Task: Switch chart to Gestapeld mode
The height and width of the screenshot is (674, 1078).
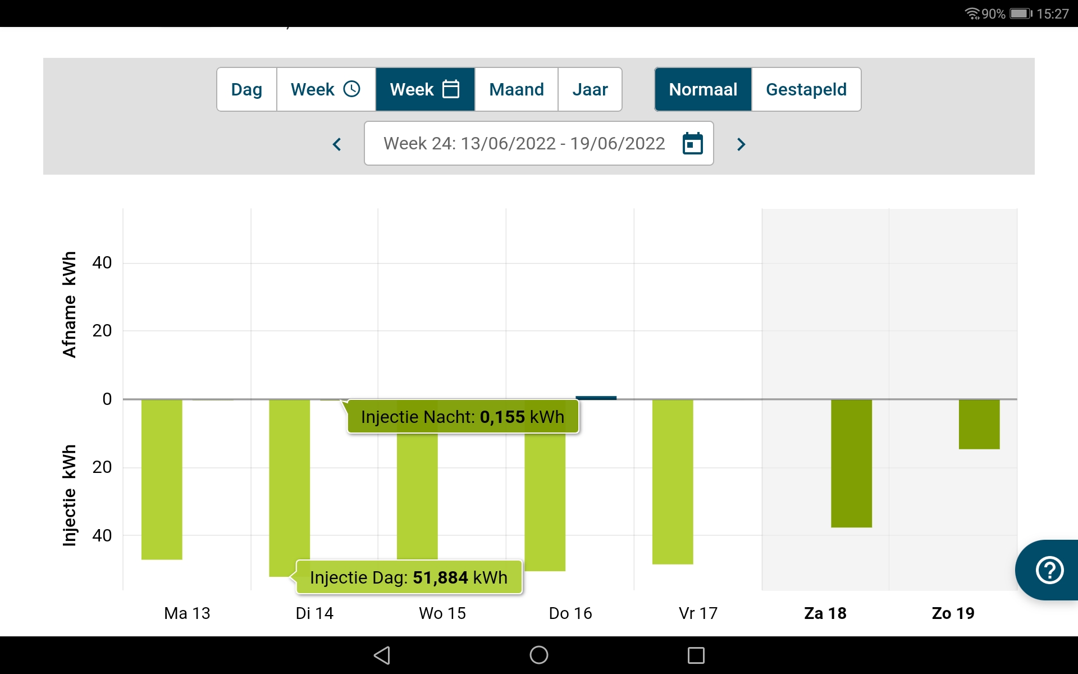Action: pyautogui.click(x=806, y=89)
